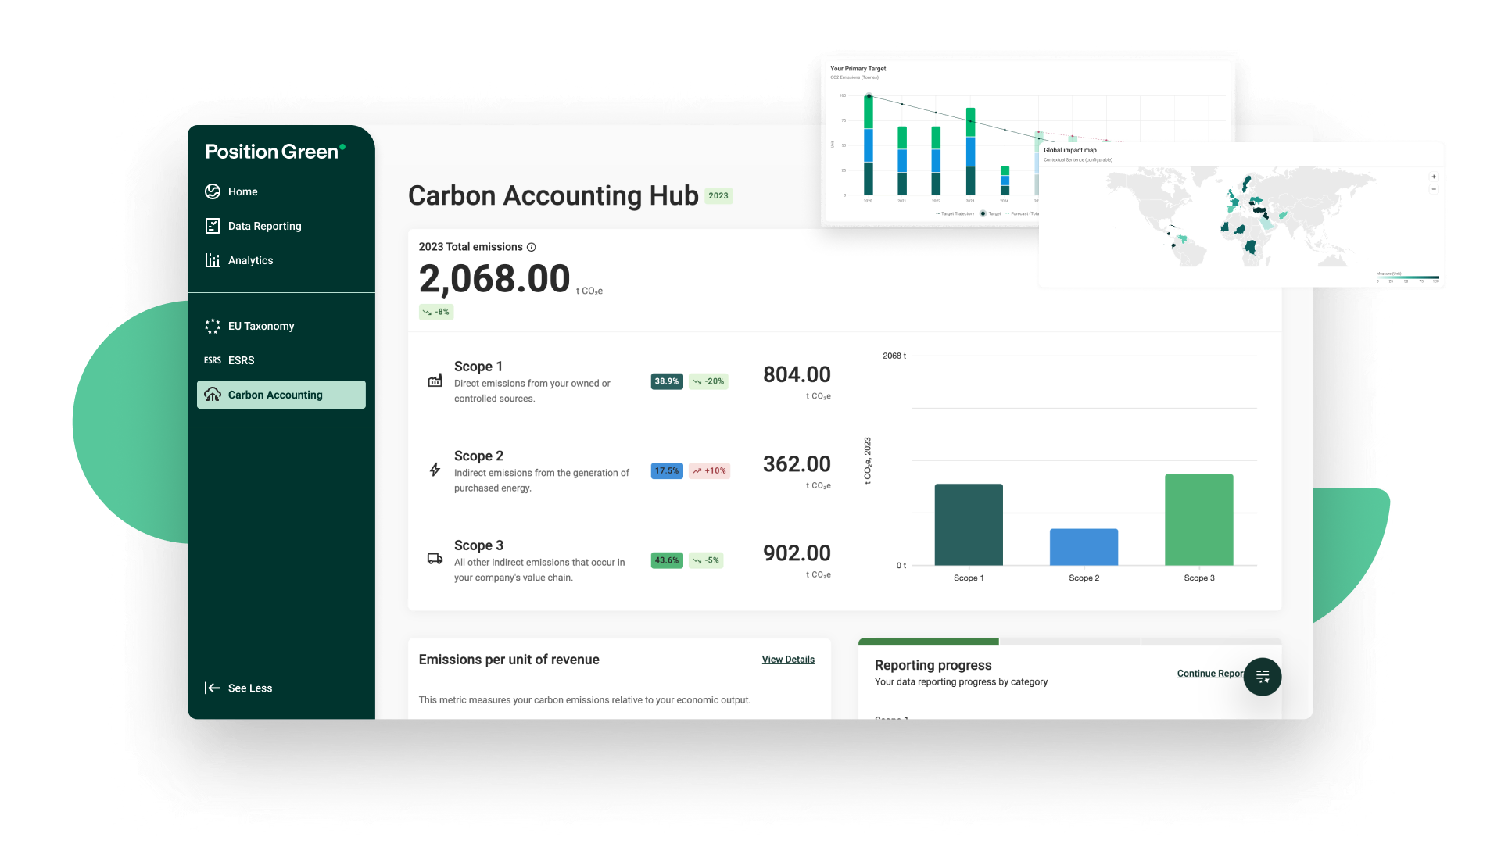
Task: Click the Scope 1 factory icon
Action: click(x=435, y=381)
